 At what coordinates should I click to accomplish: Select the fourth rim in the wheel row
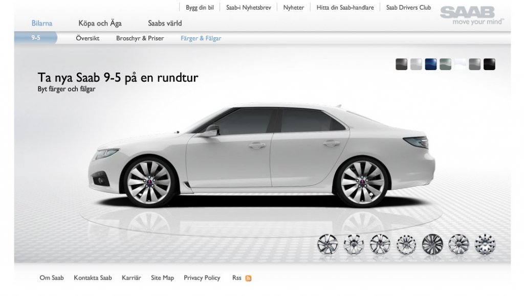click(x=406, y=244)
